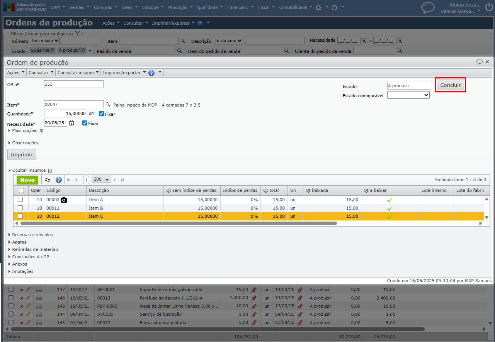Uncheck Fixar checkbox next to Quantidade
The height and width of the screenshot is (342, 495).
(101, 114)
